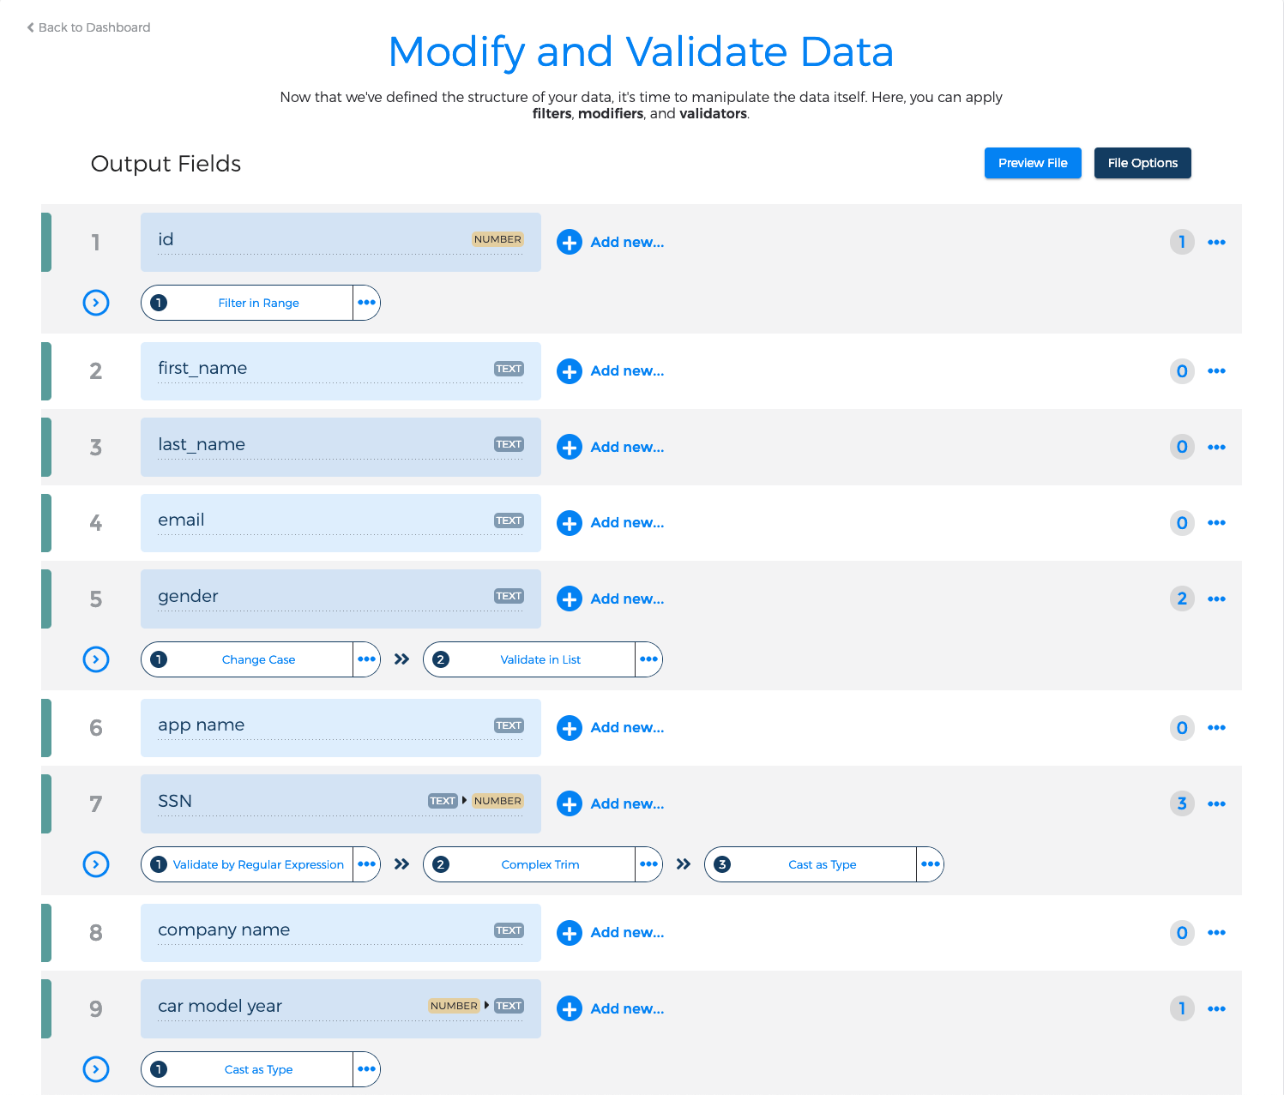Collapse the car model year pipeline chevron
Viewport: 1284px width, 1095px height.
click(96, 1069)
